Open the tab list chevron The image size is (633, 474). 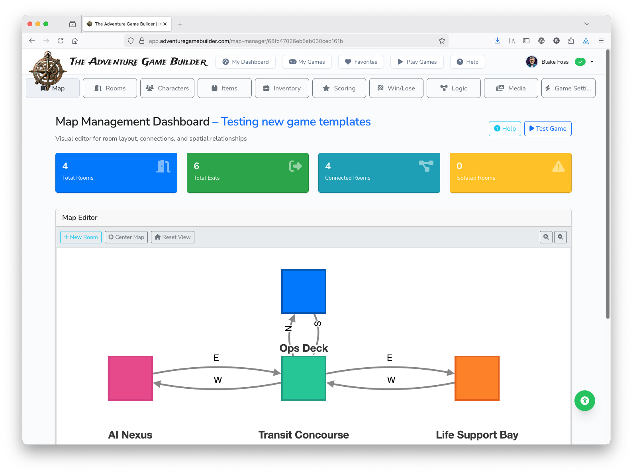(586, 24)
